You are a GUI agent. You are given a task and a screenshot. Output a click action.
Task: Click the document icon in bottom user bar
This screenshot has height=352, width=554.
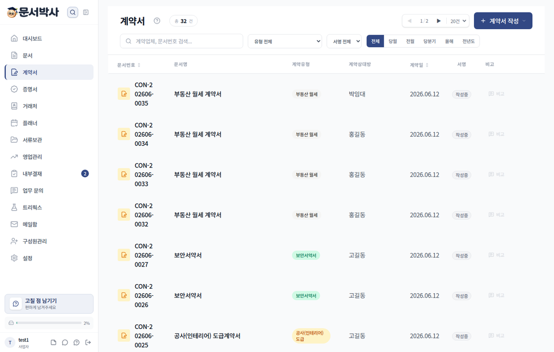53,342
